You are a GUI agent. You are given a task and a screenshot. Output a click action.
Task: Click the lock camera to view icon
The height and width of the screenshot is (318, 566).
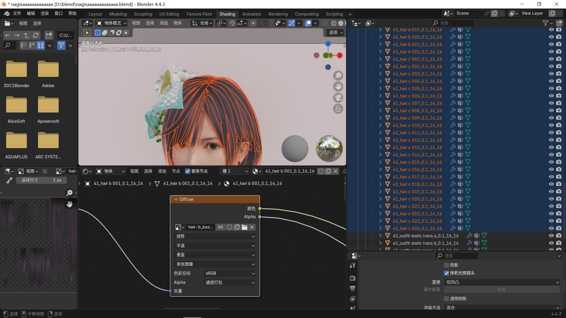338,109
